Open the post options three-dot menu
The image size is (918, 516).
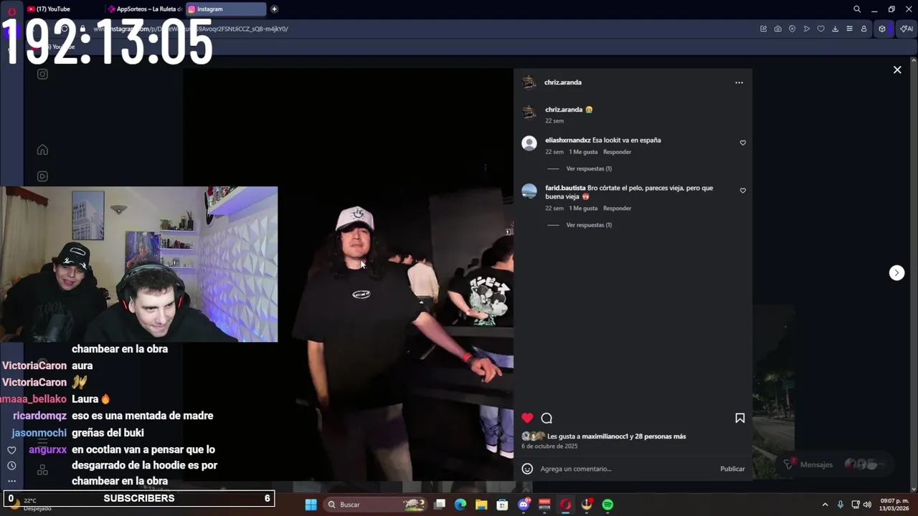(739, 82)
